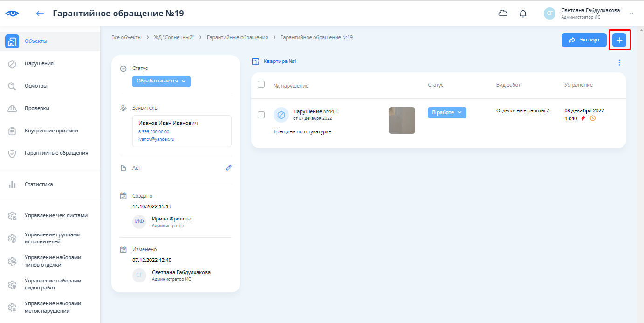Open the violation photo thumbnail
Viewport: 644px width, 323px height.
(x=401, y=120)
